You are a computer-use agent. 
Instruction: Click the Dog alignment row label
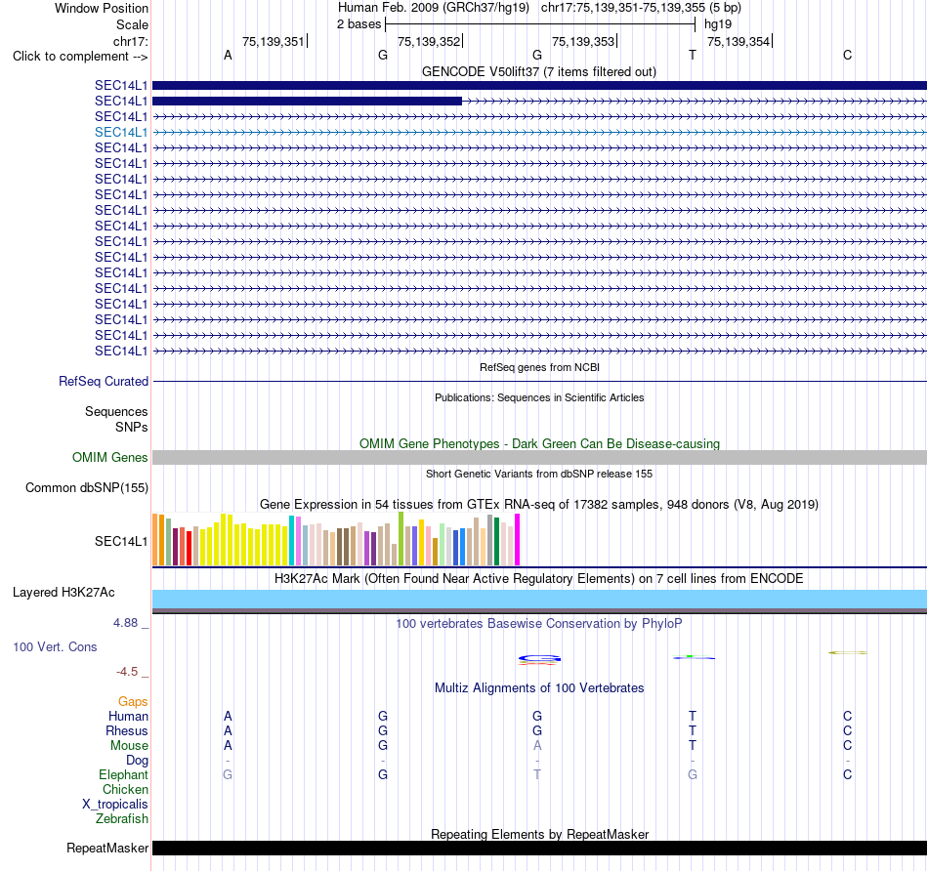coord(137,761)
